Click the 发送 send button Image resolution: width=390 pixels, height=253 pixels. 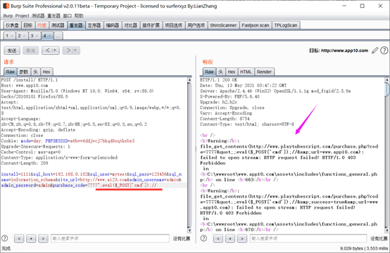tap(12, 51)
